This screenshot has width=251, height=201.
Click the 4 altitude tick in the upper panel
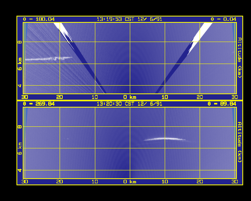point(20,86)
